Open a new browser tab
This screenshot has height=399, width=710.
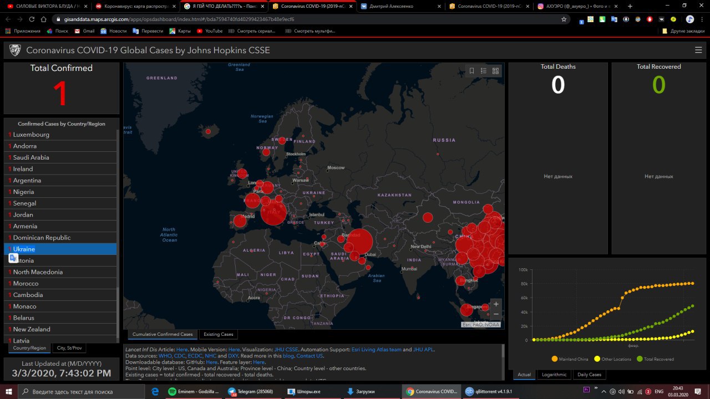point(630,6)
